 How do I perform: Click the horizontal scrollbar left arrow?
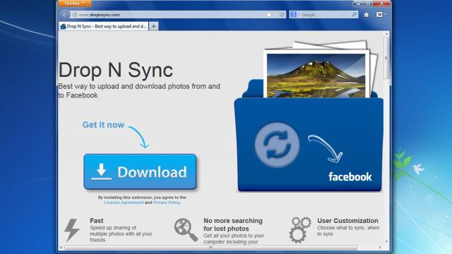point(61,248)
